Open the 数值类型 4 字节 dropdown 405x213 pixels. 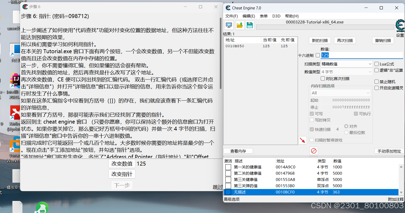tap(347, 72)
